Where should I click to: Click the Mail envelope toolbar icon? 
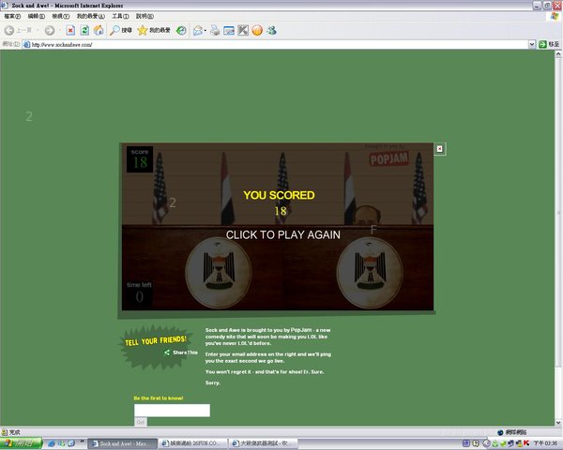pos(198,30)
